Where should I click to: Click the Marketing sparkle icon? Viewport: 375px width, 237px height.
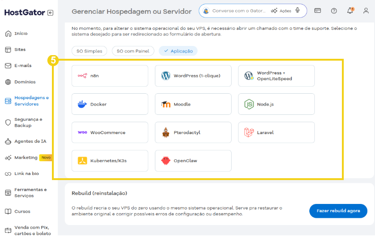8,158
